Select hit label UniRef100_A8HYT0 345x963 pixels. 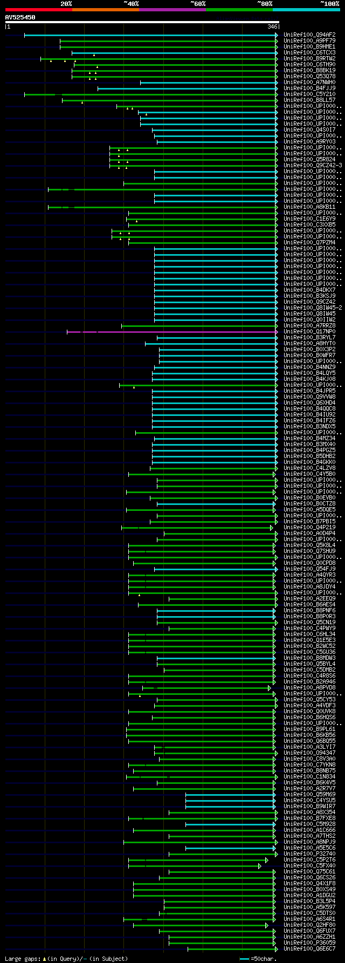(x=309, y=344)
